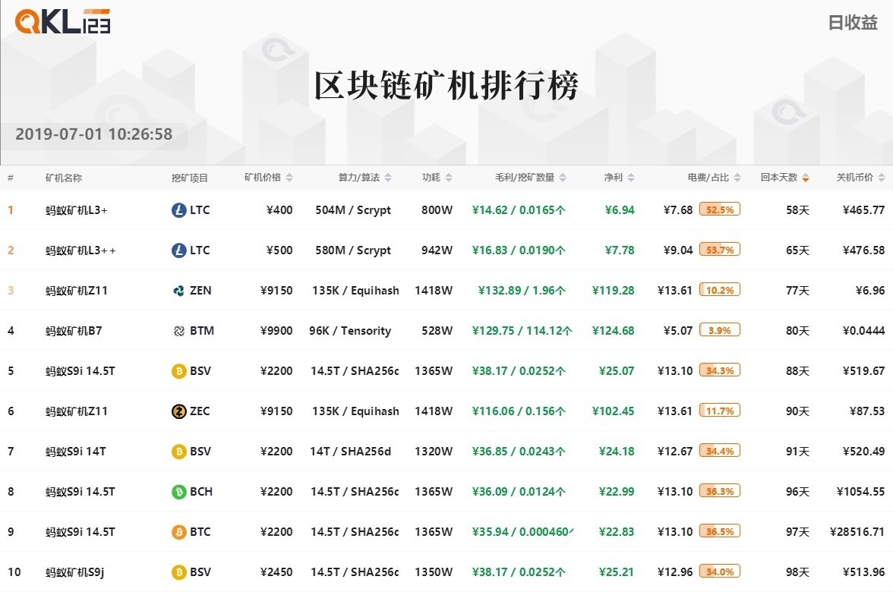Click BSV icon in row 5
The image size is (893, 592).
179,371
